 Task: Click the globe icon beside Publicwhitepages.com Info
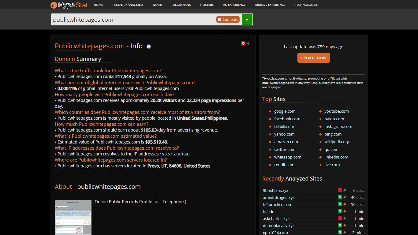(x=149, y=47)
